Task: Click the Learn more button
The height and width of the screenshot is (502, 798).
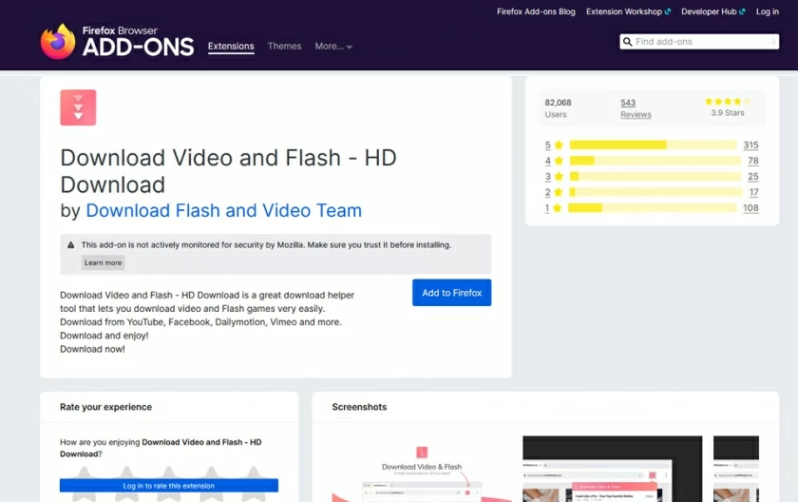Action: [103, 262]
